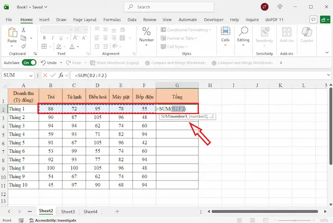Open the Formulas ribbon tab

coord(112,19)
